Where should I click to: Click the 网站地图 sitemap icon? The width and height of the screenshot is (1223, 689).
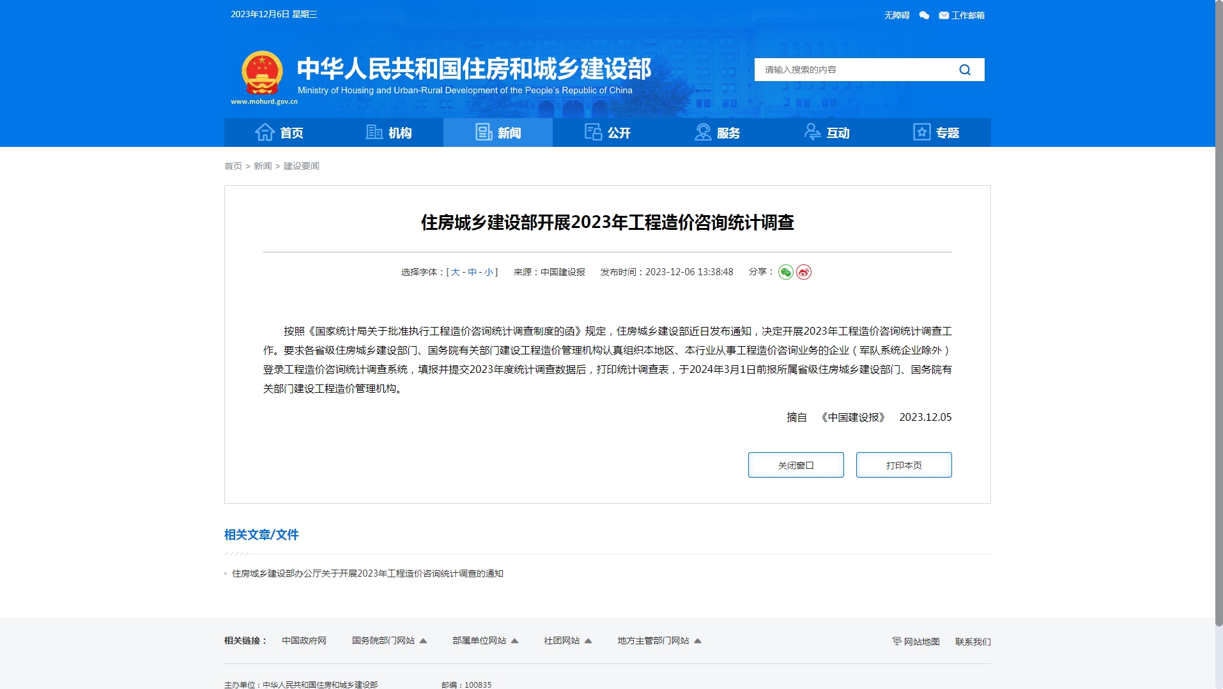point(896,641)
